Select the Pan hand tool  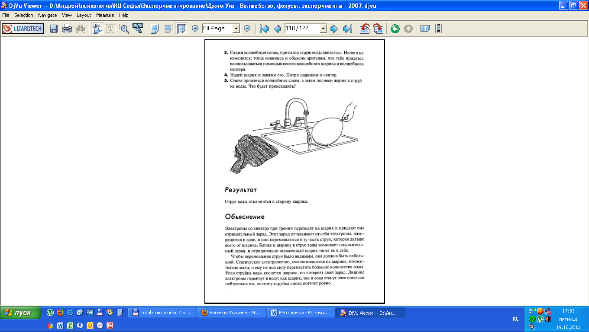coord(97,29)
